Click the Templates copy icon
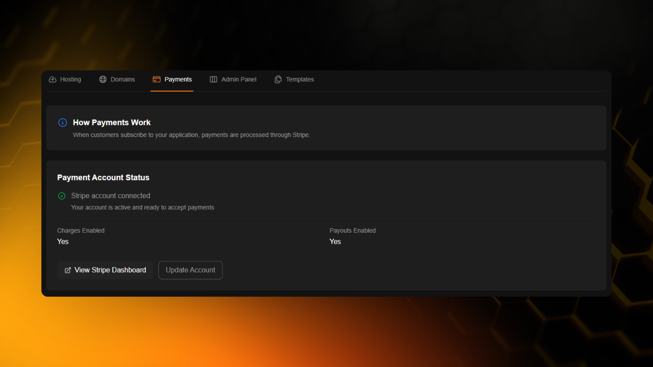This screenshot has width=653, height=367. [278, 79]
